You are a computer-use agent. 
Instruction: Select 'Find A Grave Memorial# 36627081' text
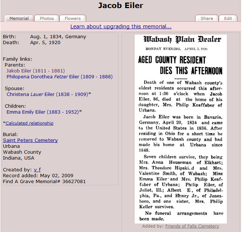[x=44, y=181]
